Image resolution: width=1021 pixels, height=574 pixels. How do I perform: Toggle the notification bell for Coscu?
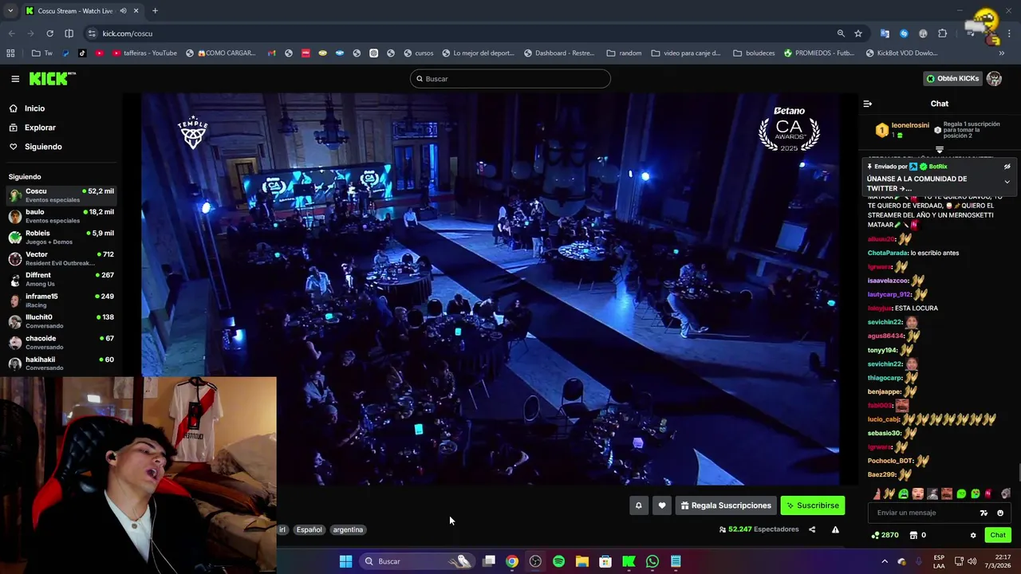pos(638,505)
